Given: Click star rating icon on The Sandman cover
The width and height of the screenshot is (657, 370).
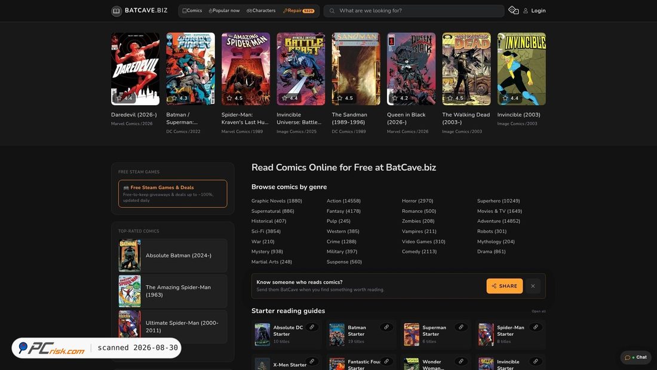Looking at the screenshot, I should pyautogui.click(x=340, y=98).
